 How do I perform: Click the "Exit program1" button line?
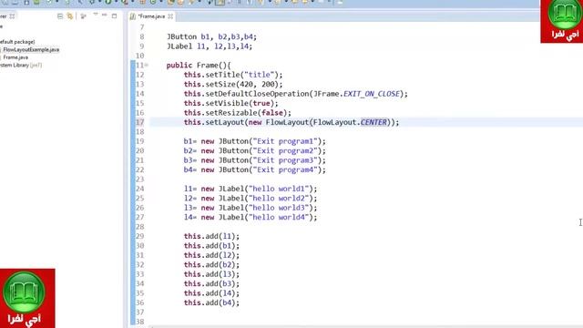255,141
